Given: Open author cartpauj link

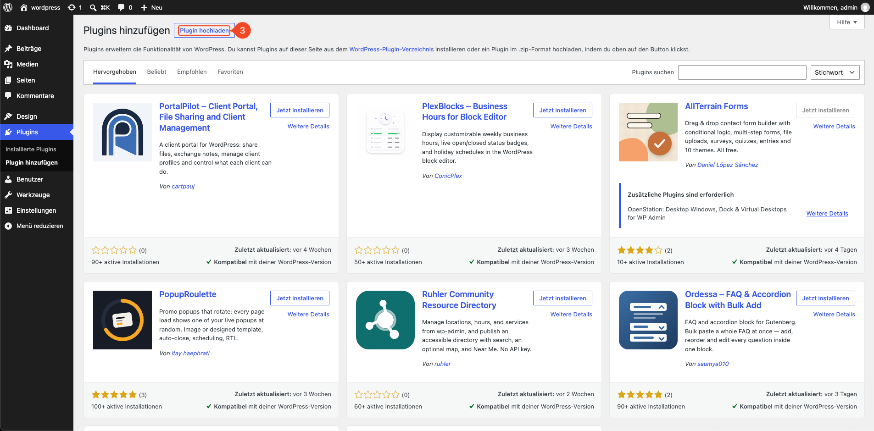Looking at the screenshot, I should 183,187.
